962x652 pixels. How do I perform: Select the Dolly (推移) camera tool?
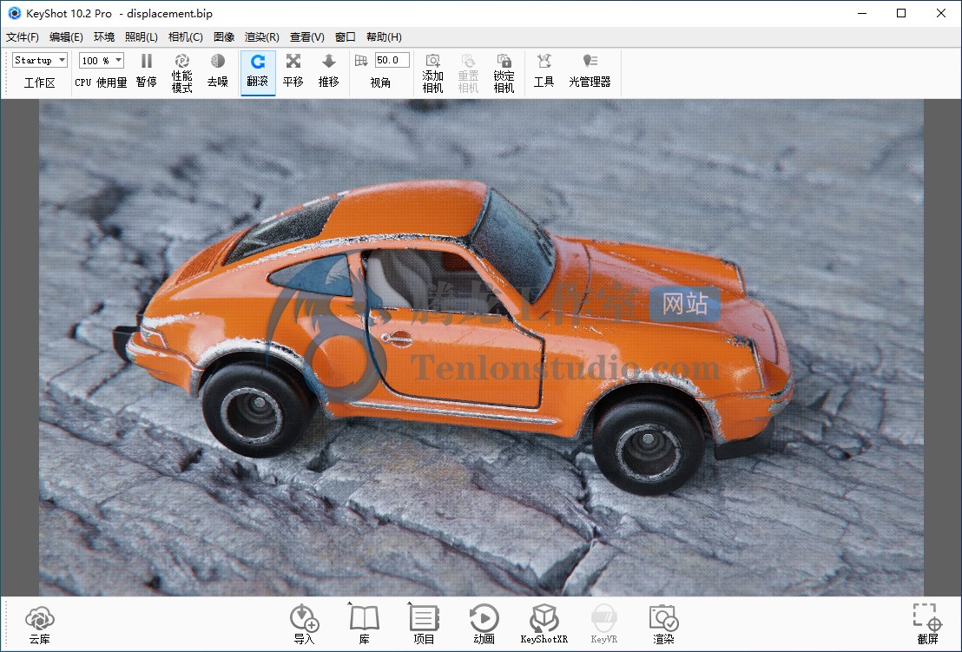(x=329, y=71)
